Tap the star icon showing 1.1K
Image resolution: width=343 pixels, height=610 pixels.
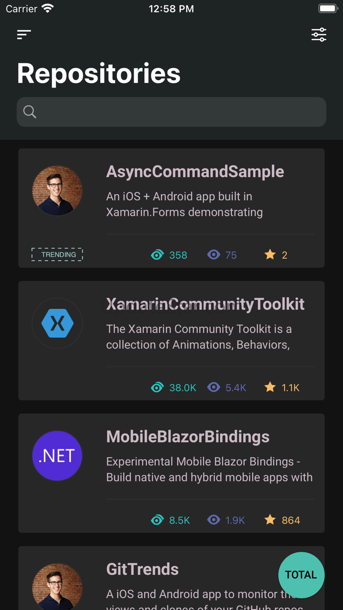[270, 387]
